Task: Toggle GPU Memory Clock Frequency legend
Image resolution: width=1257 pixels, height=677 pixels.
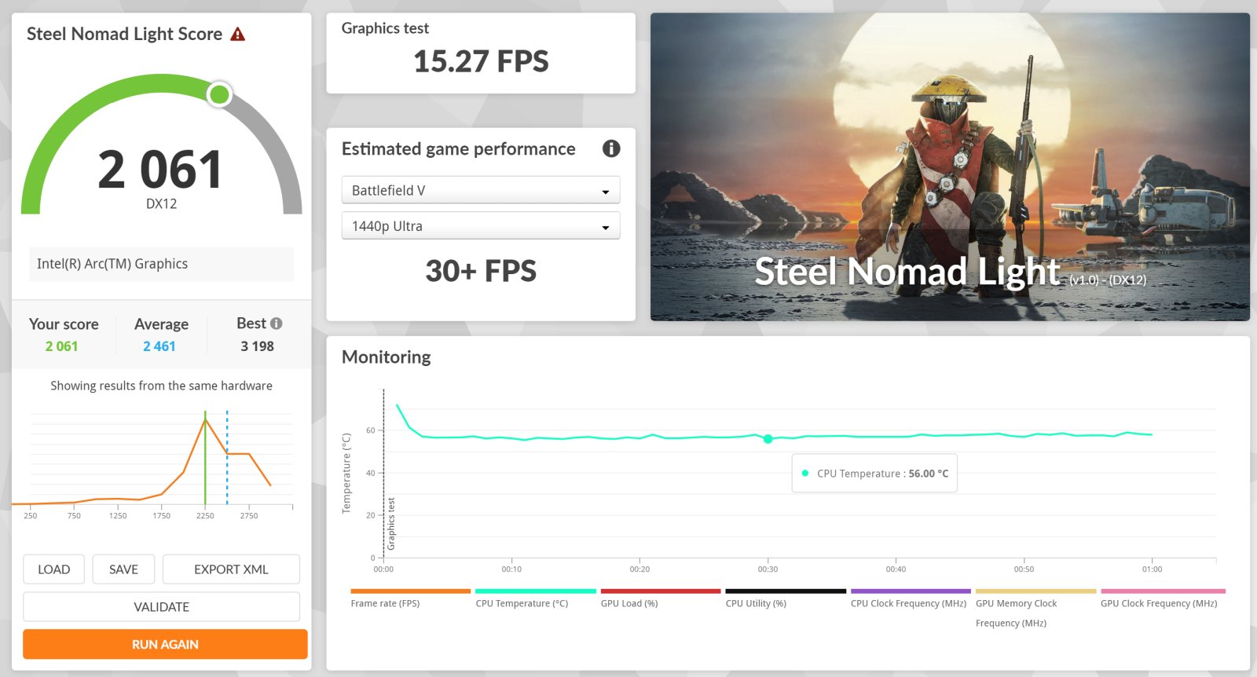Action: click(1034, 603)
